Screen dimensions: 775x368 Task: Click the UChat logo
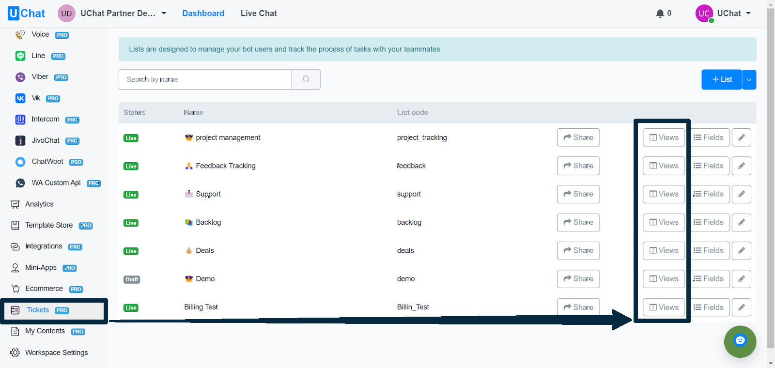click(x=26, y=13)
